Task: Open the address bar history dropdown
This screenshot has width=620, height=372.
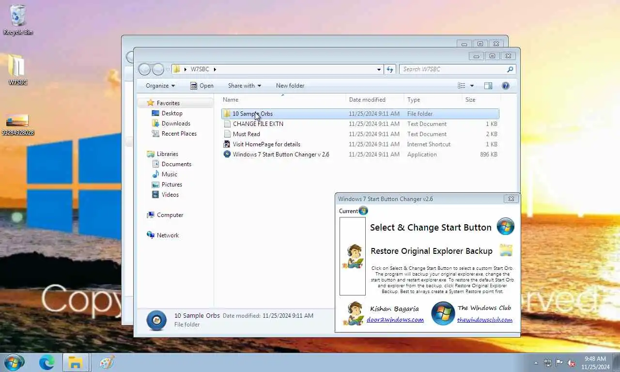Action: pos(379,69)
